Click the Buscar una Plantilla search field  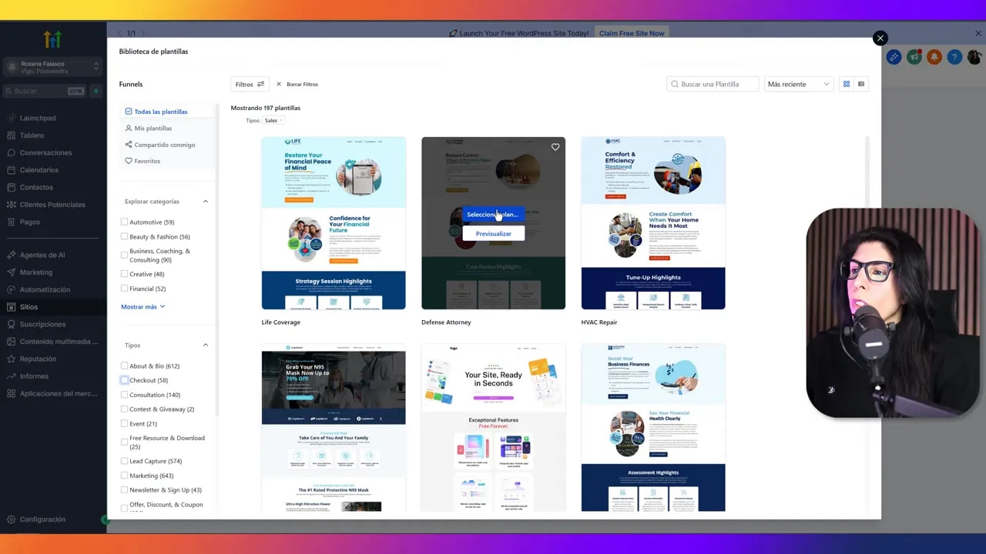(x=713, y=84)
